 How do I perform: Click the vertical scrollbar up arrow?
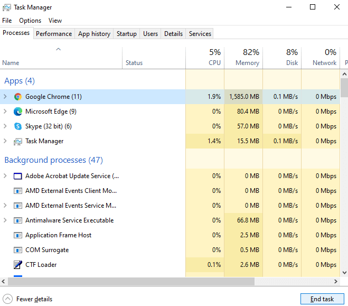[344, 74]
